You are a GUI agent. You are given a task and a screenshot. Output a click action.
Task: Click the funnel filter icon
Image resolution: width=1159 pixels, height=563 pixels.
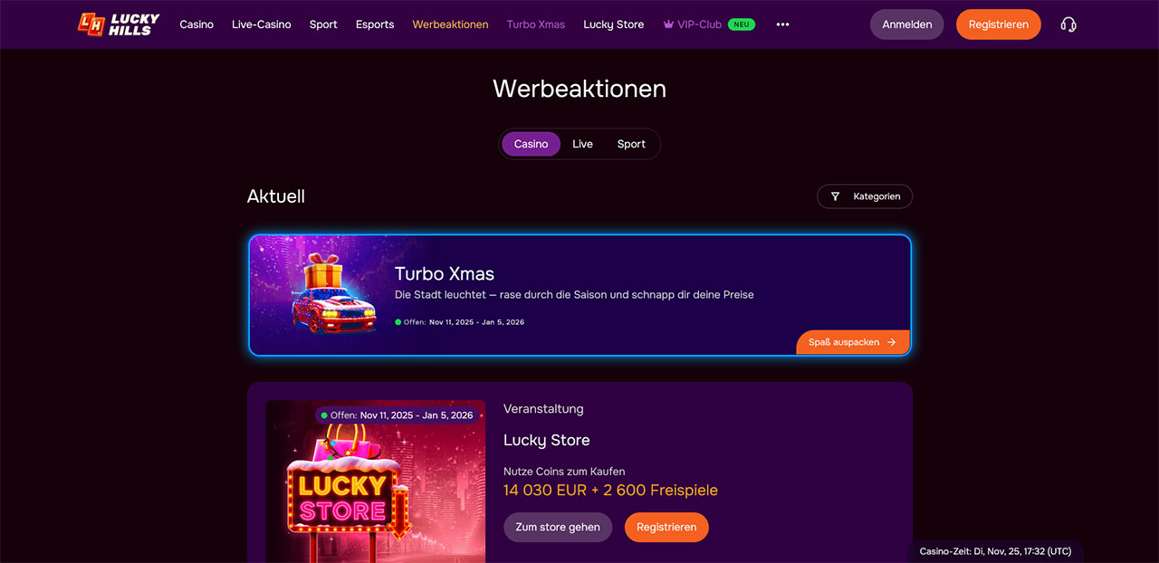[x=835, y=196]
